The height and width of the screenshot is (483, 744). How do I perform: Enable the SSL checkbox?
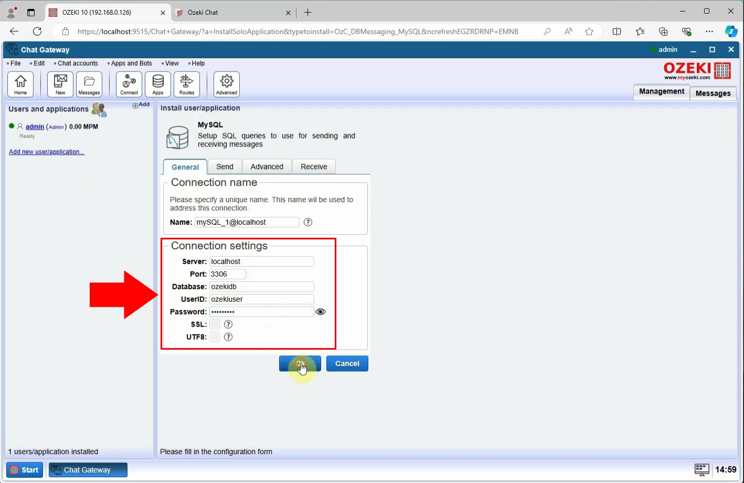215,324
